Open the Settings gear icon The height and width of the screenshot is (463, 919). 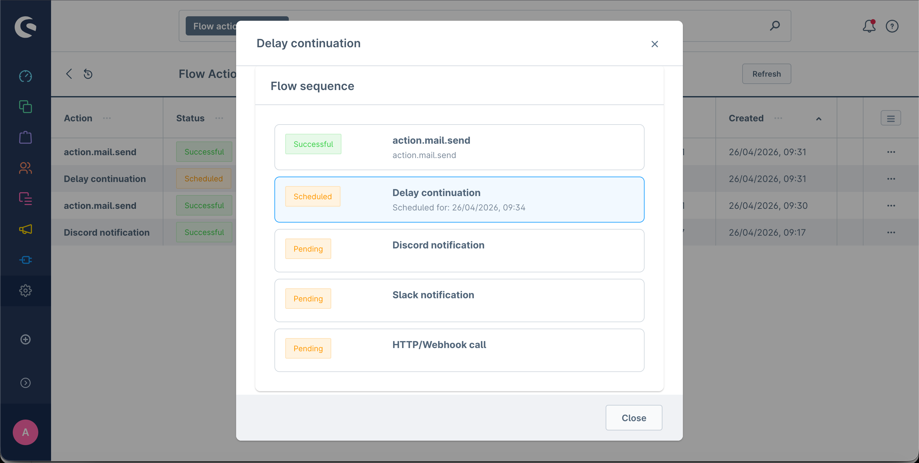[x=25, y=291]
